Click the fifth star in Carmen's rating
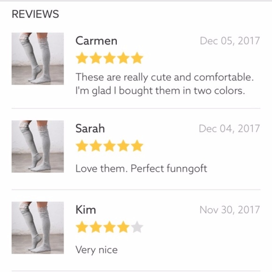The image size is (272, 272). coord(137,58)
